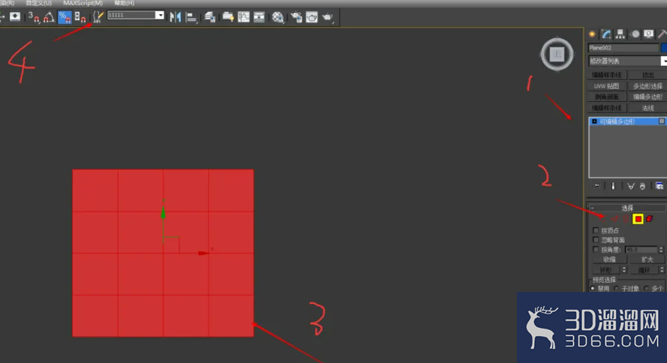Viewport: 667px width, 363px height.
Task: Open the Curve Editor
Action: (x=244, y=17)
